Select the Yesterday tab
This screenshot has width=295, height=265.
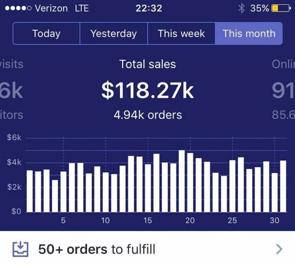pyautogui.click(x=114, y=33)
